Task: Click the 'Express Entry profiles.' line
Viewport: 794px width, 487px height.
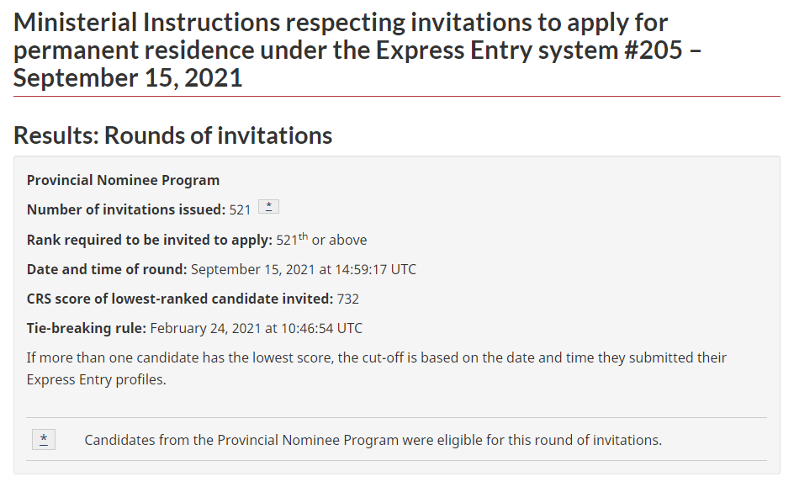Action: (96, 379)
